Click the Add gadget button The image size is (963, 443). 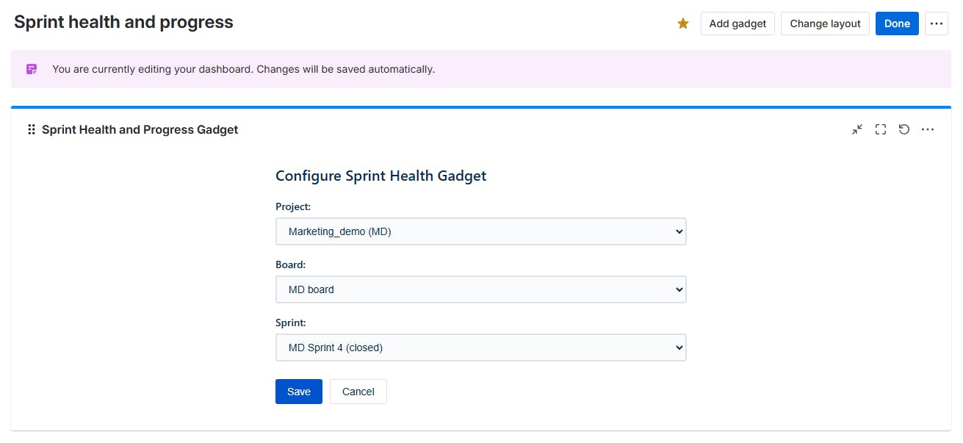coord(737,24)
